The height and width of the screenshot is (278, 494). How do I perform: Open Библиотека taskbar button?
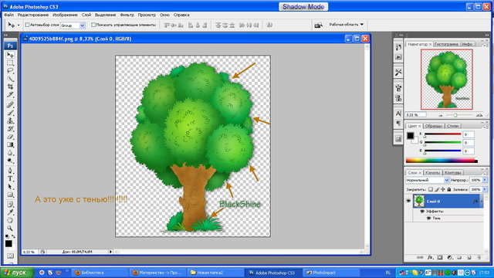100,273
